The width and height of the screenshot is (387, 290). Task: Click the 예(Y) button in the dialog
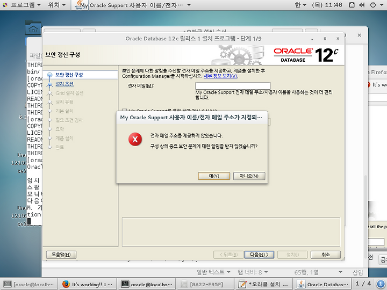214,176
